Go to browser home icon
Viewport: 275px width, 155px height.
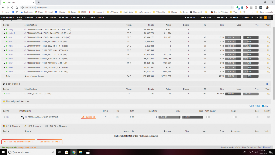[17, 7]
